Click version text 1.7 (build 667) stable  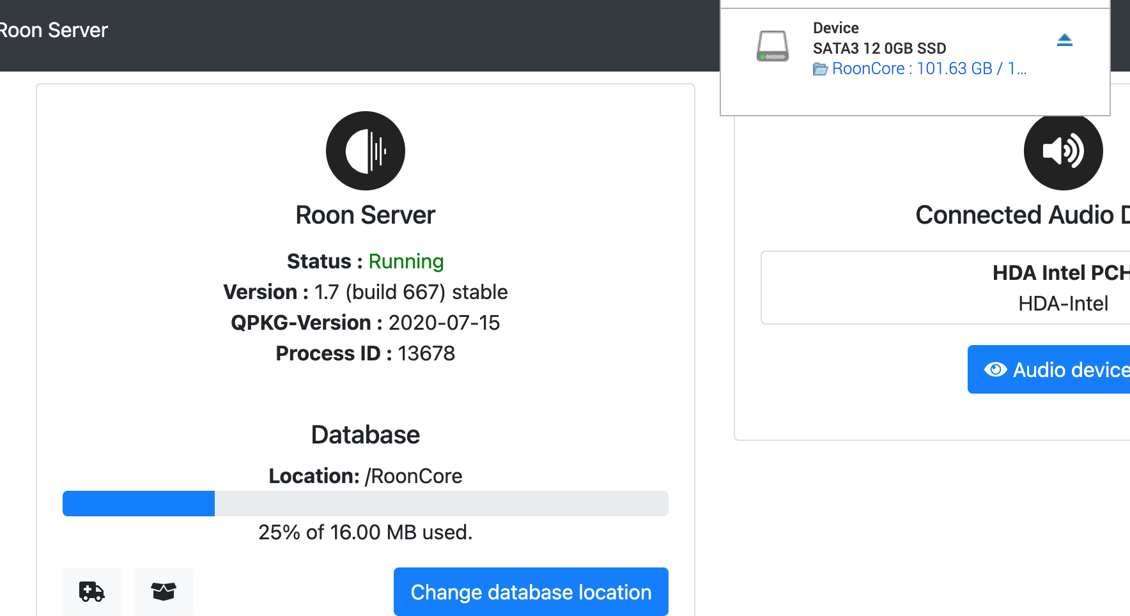(x=411, y=292)
